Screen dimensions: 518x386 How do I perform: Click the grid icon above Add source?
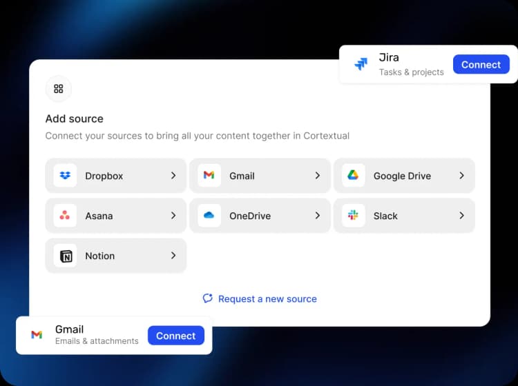click(59, 89)
